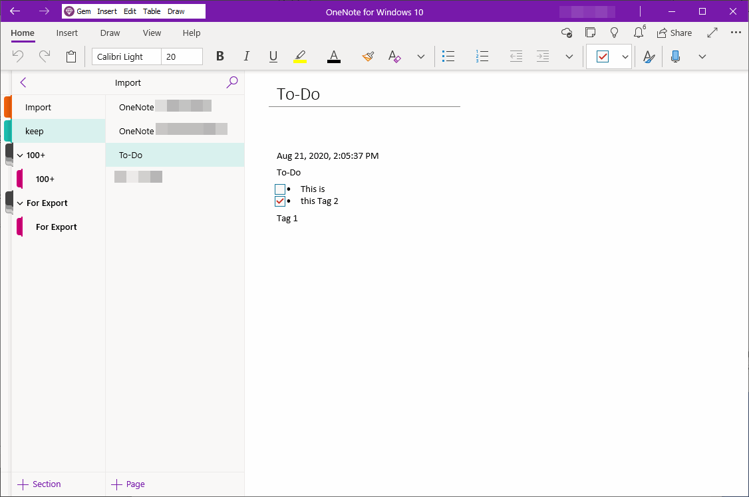
Task: Collapse the 100+ section group
Action: point(20,155)
